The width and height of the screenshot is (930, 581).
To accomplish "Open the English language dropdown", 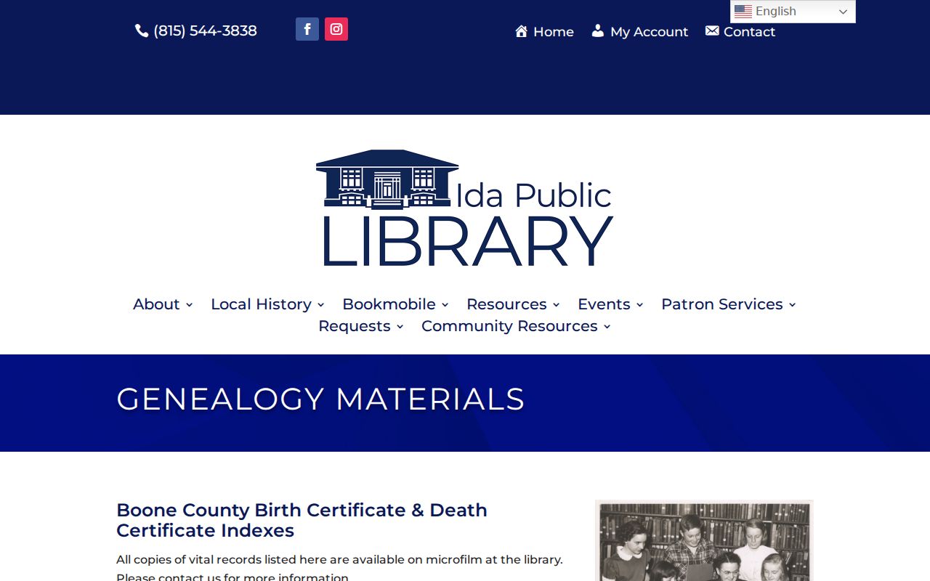I will point(793,12).
